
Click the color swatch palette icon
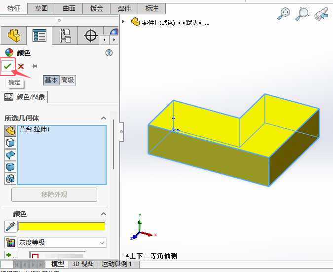10,242
